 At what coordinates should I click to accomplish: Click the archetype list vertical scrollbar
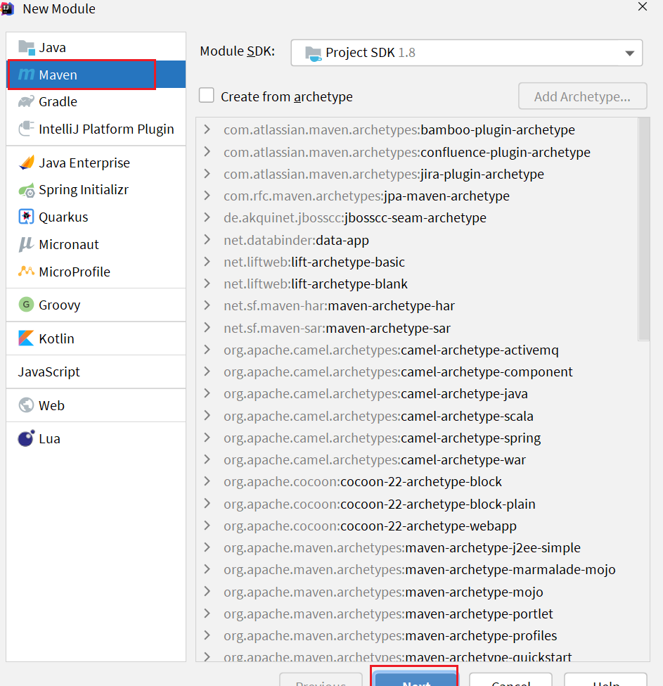coord(643,229)
